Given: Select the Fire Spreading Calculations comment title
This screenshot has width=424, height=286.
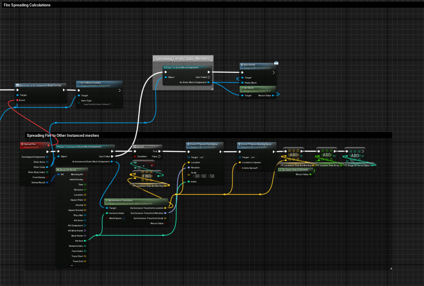Looking at the screenshot, I should coord(27,5).
